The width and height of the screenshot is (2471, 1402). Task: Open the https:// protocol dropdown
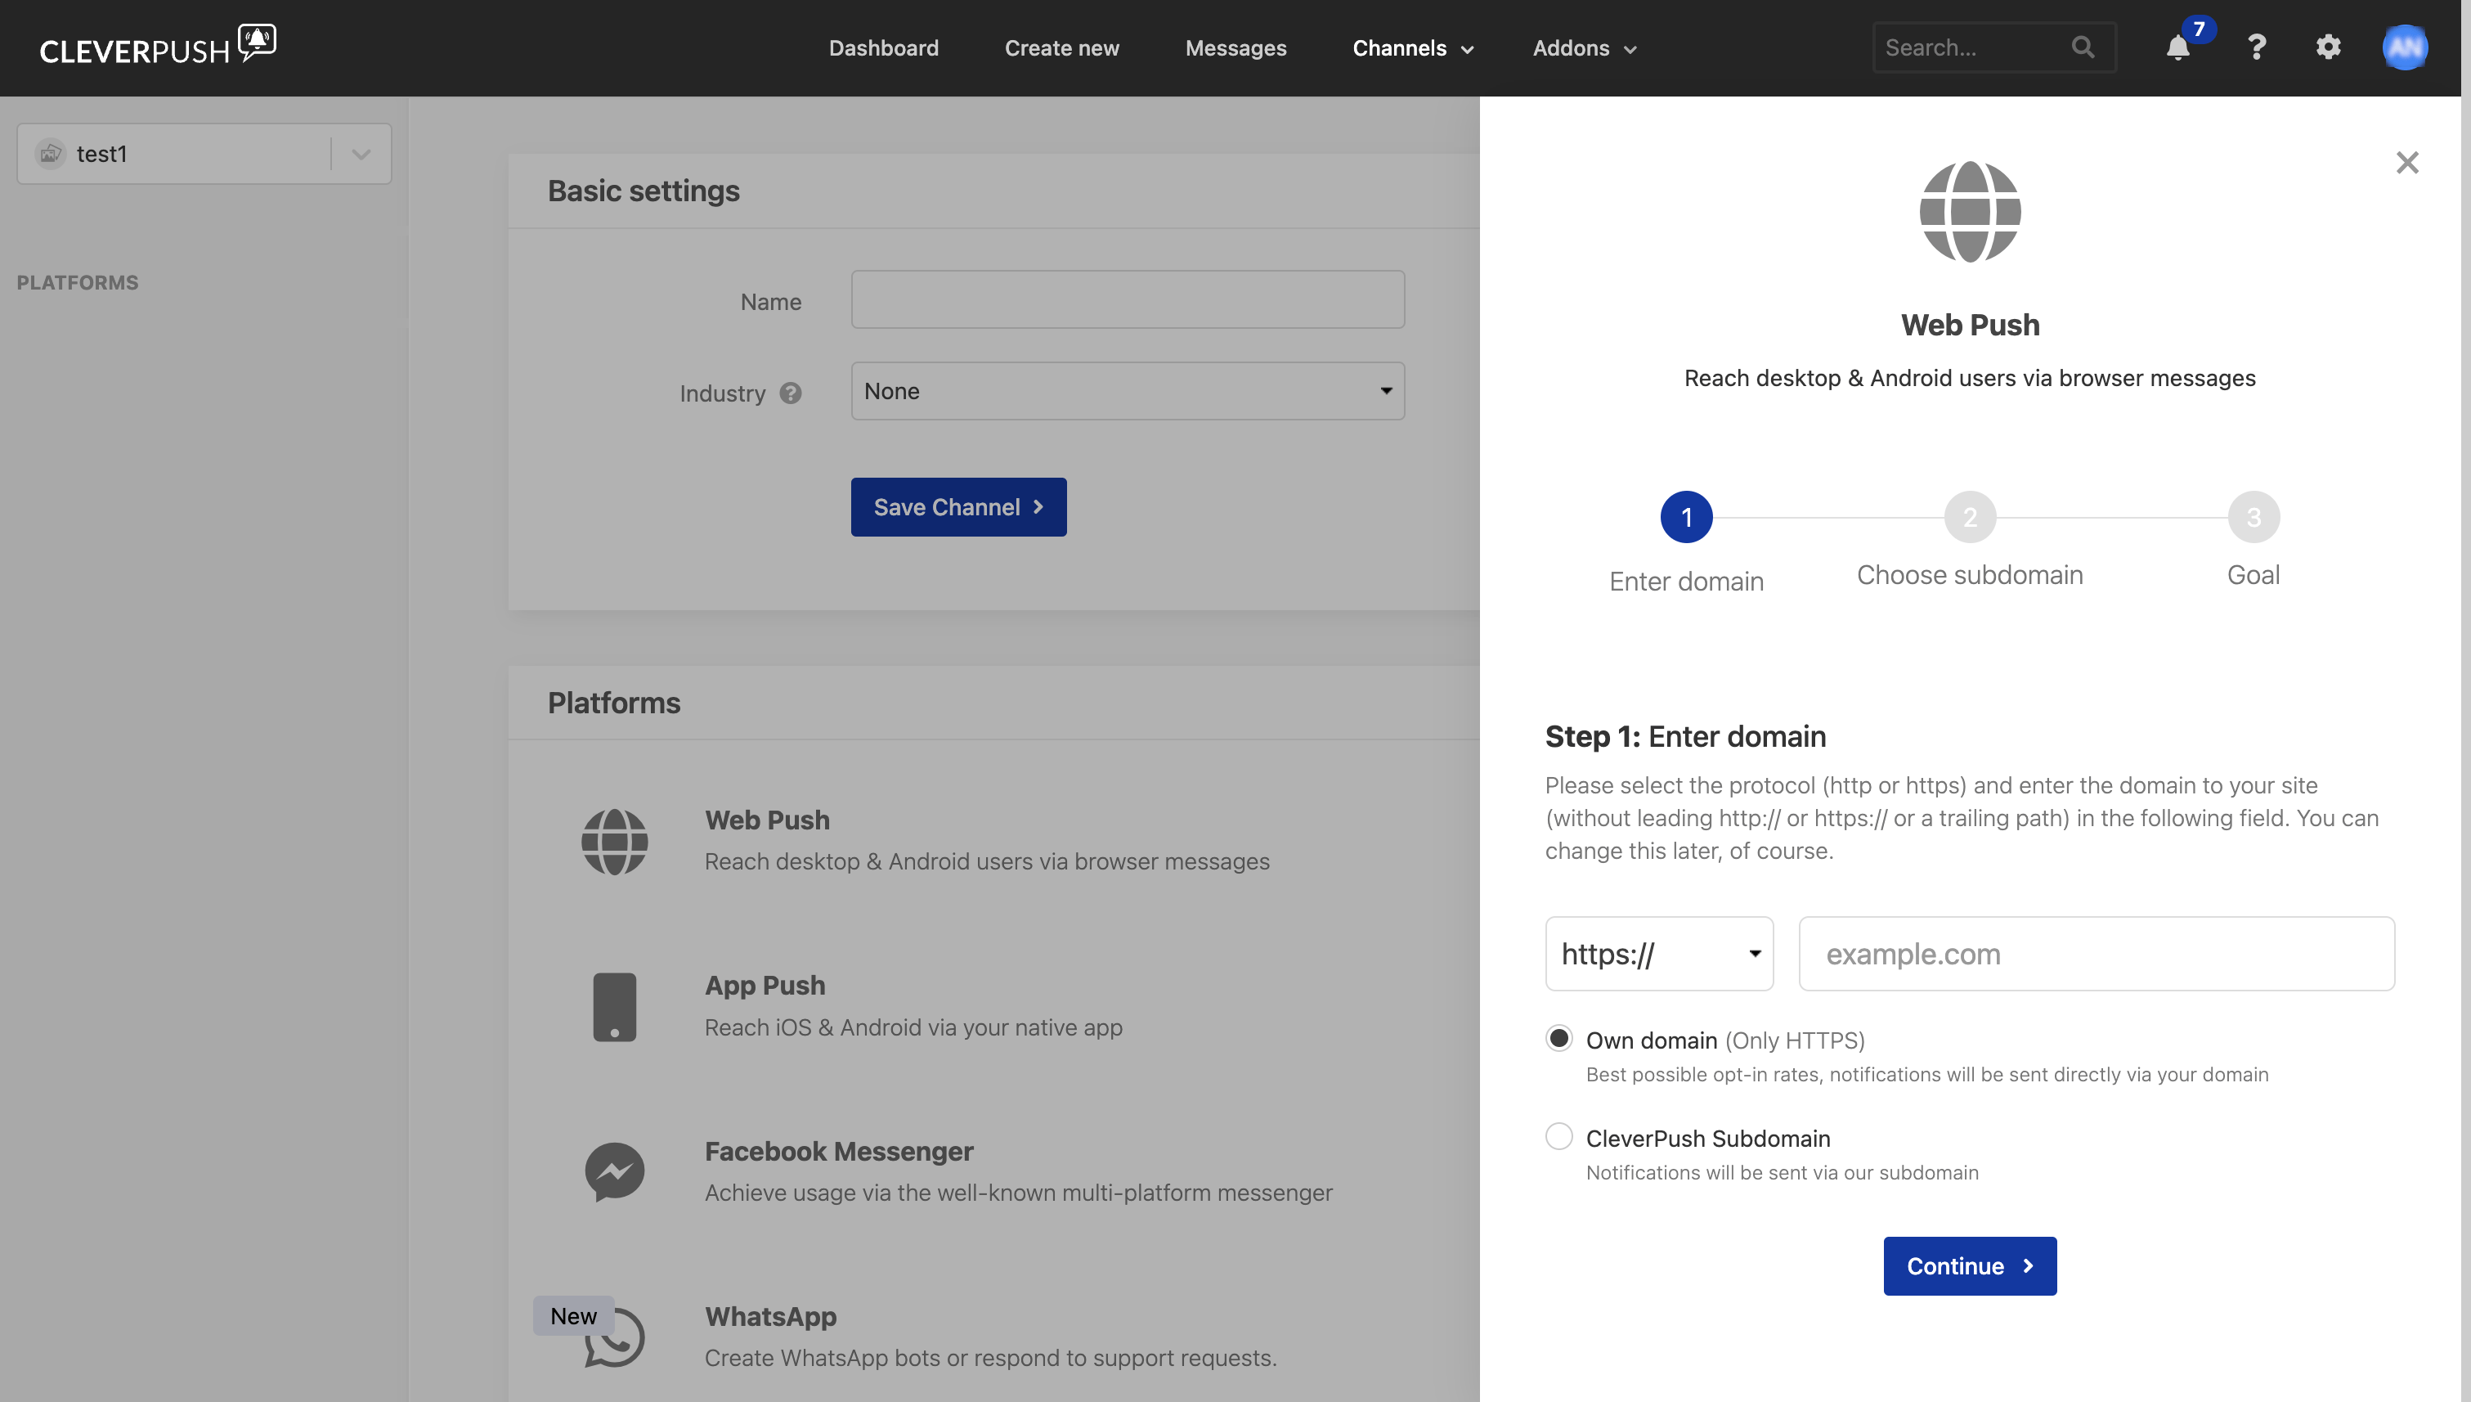pyautogui.click(x=1658, y=953)
